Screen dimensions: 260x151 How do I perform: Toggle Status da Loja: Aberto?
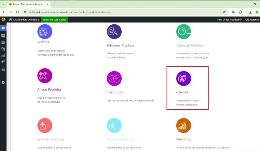55,20
